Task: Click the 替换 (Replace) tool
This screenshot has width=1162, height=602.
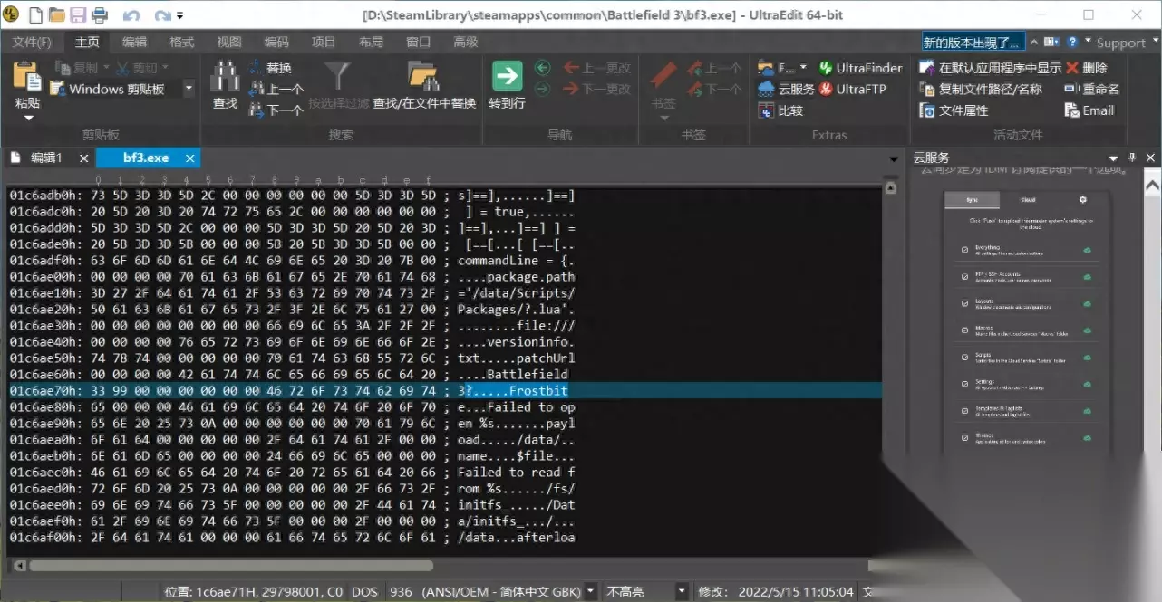Action: tap(268, 68)
